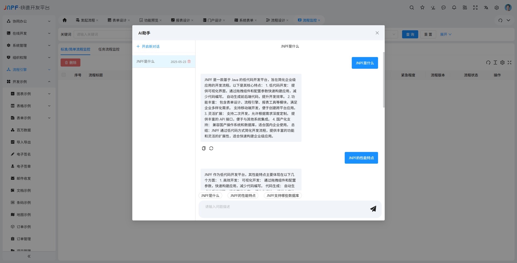517x263 pixels.
Task: Toggle fullscreen mode in header
Action: (x=475, y=8)
